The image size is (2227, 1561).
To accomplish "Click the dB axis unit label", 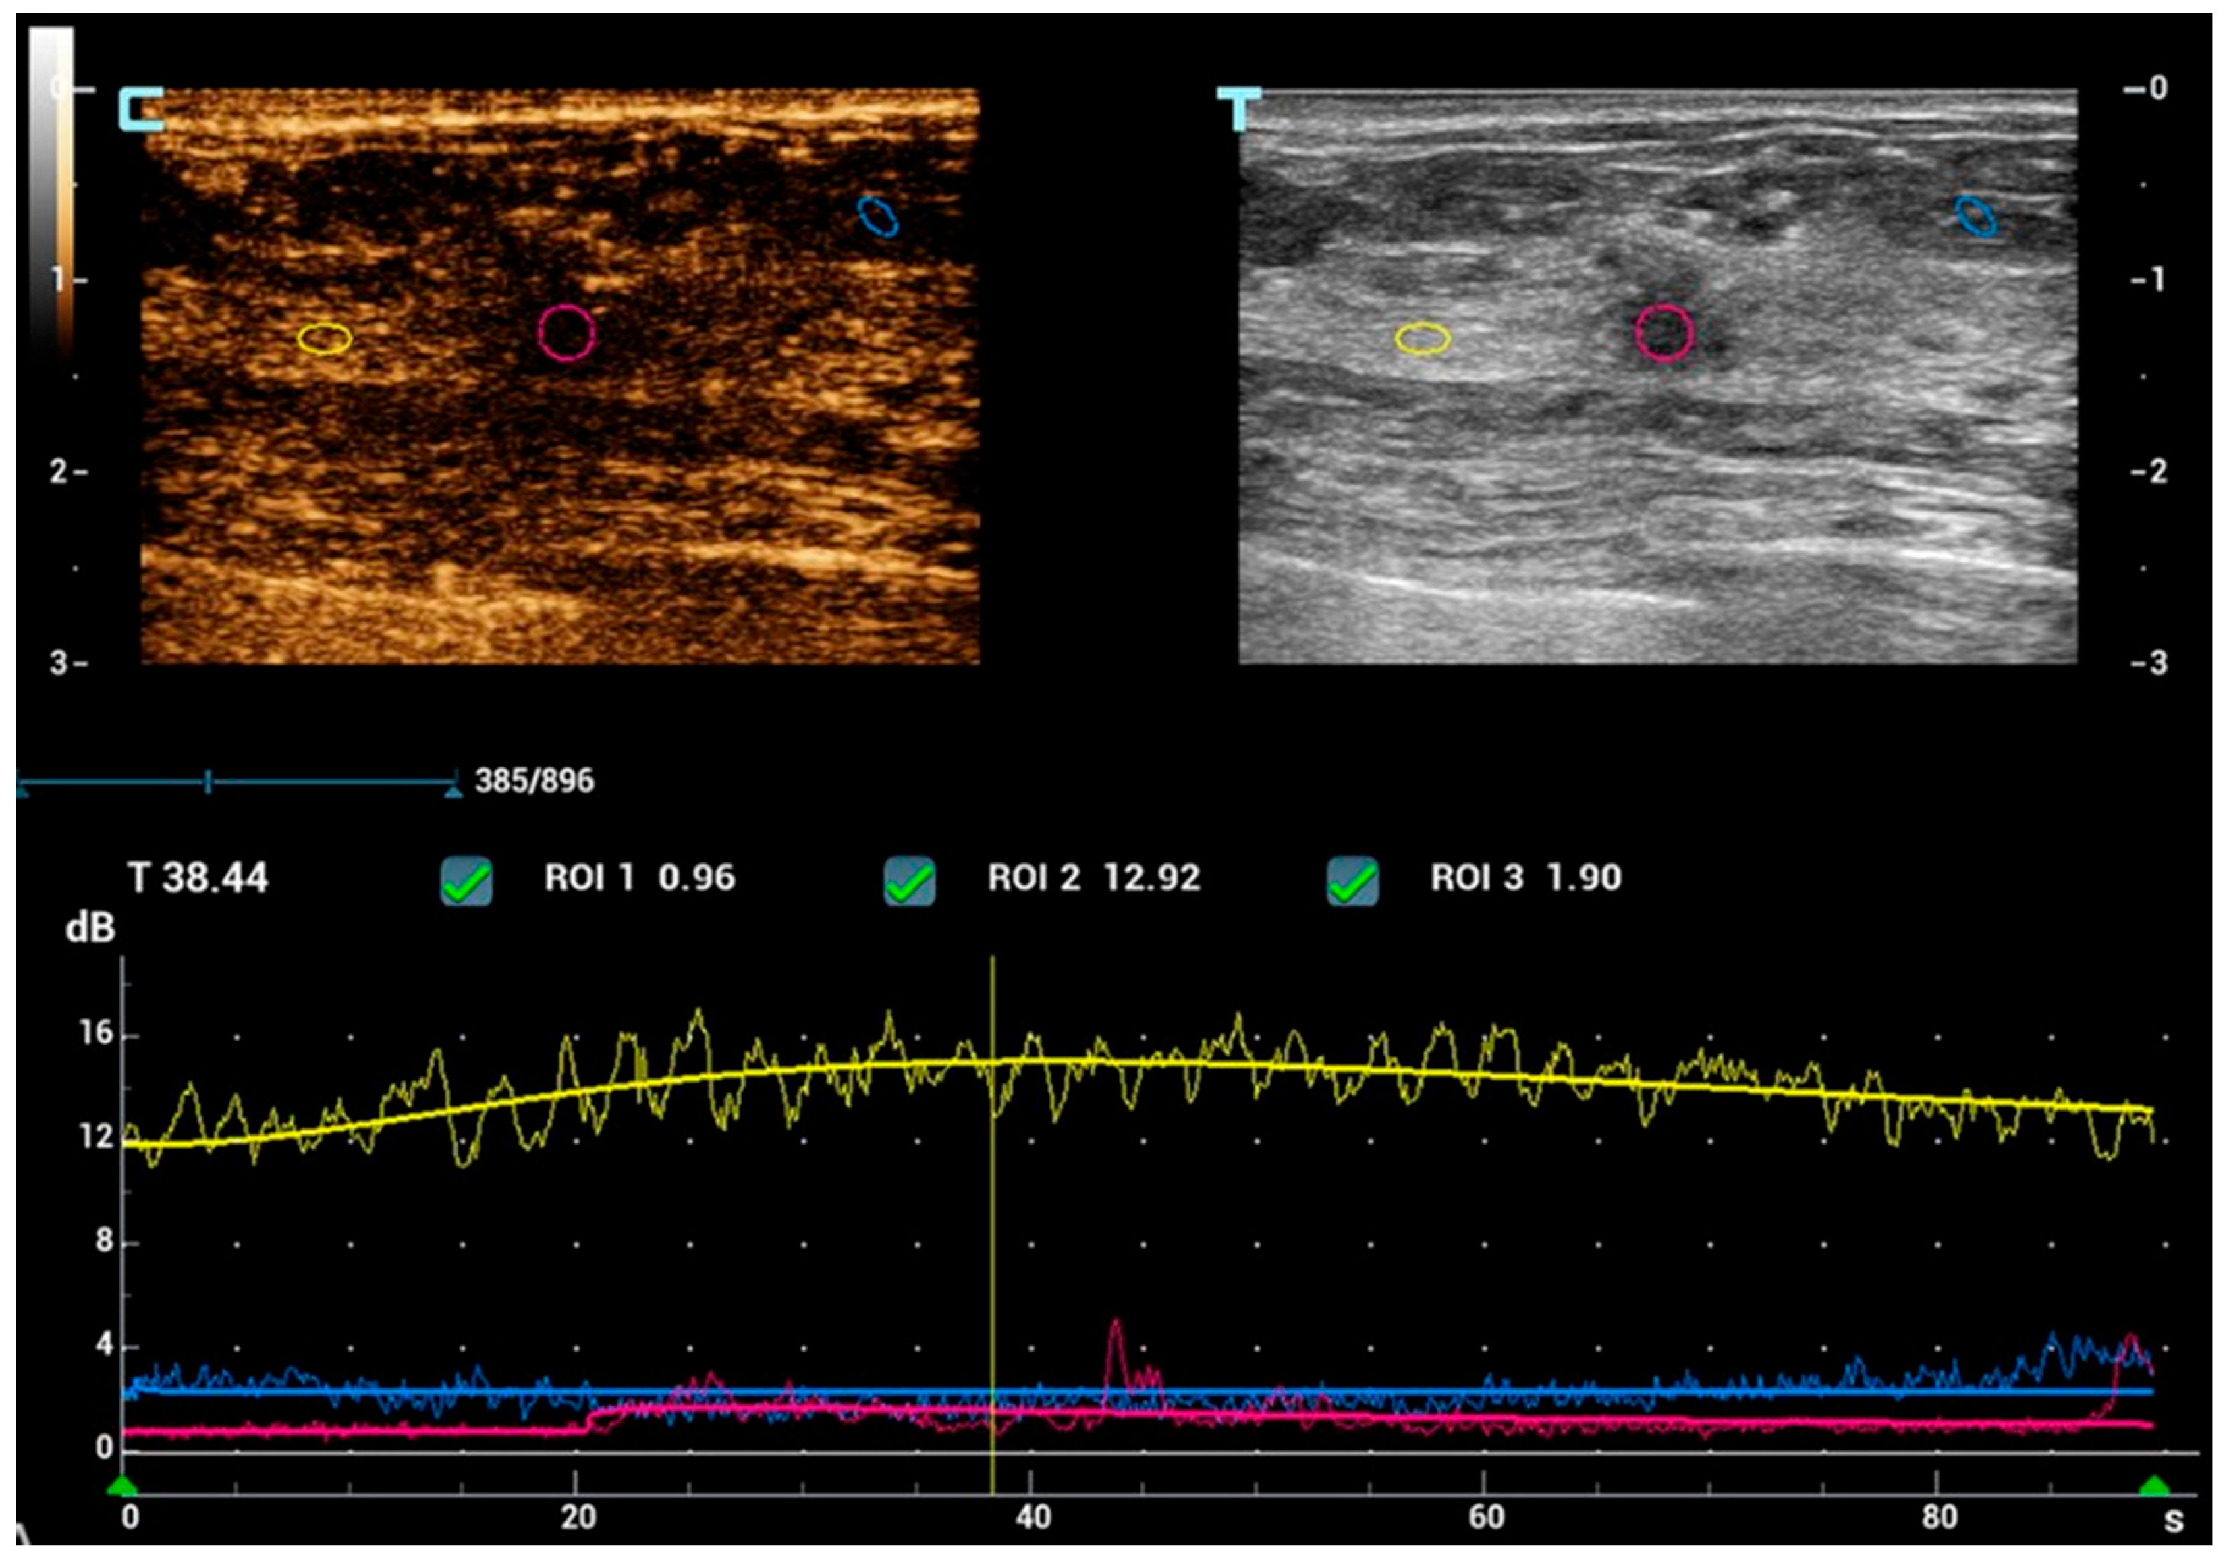I will [x=90, y=929].
